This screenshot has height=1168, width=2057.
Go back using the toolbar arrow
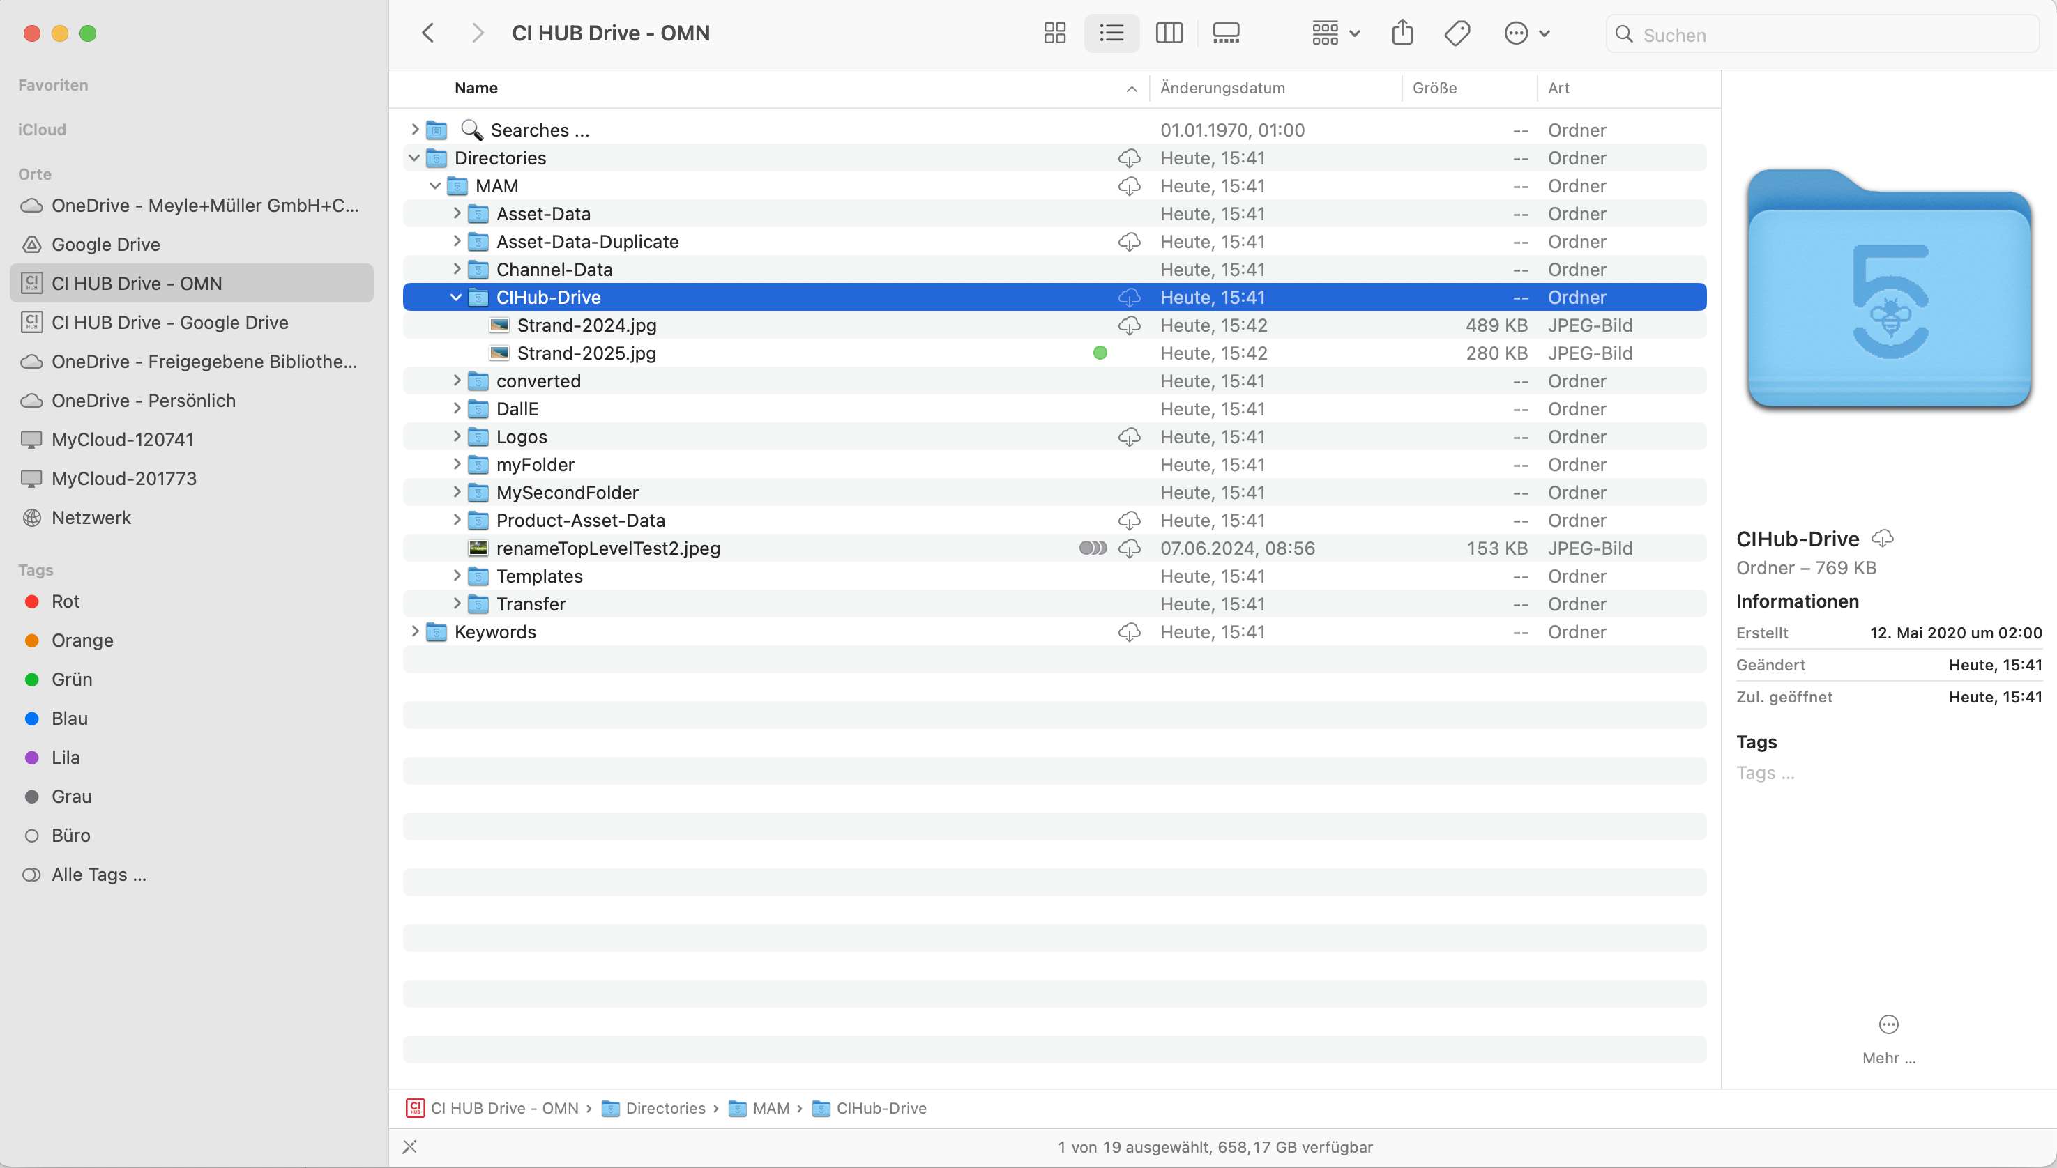[427, 33]
